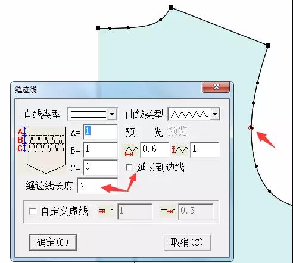Select the square node at shoulder tip
293x263 pixels.
pos(268,46)
